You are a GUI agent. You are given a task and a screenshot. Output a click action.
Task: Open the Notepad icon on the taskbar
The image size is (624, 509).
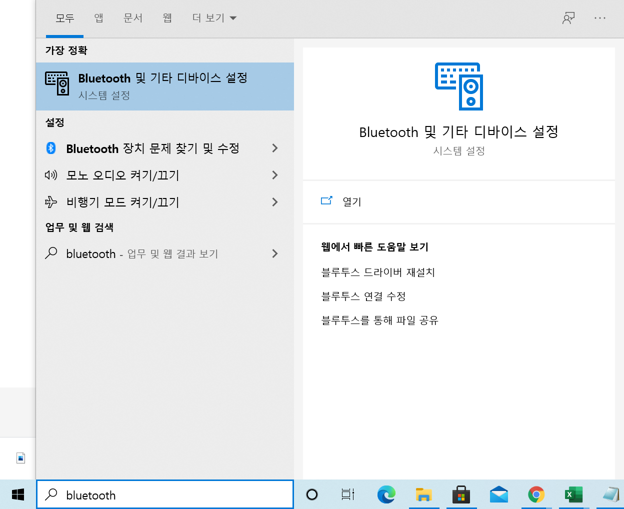(611, 494)
